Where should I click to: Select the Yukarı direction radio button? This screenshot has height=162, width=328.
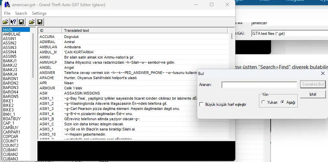(263, 102)
